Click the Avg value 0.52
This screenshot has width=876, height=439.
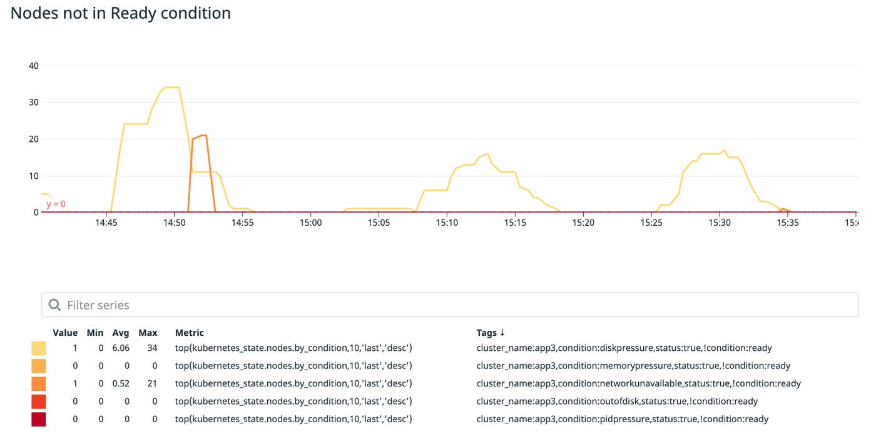pos(121,383)
